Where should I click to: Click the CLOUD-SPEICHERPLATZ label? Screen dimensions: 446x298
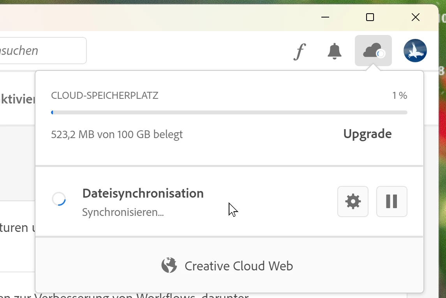(105, 95)
